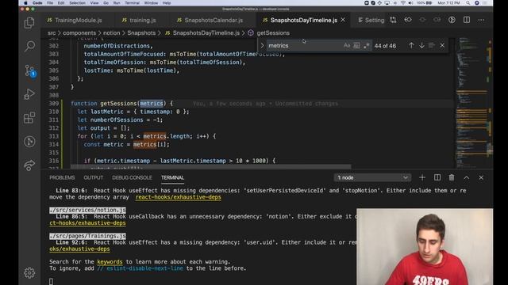
Task: Open the DEBUG CONSOLE panel tab
Action: (132, 177)
